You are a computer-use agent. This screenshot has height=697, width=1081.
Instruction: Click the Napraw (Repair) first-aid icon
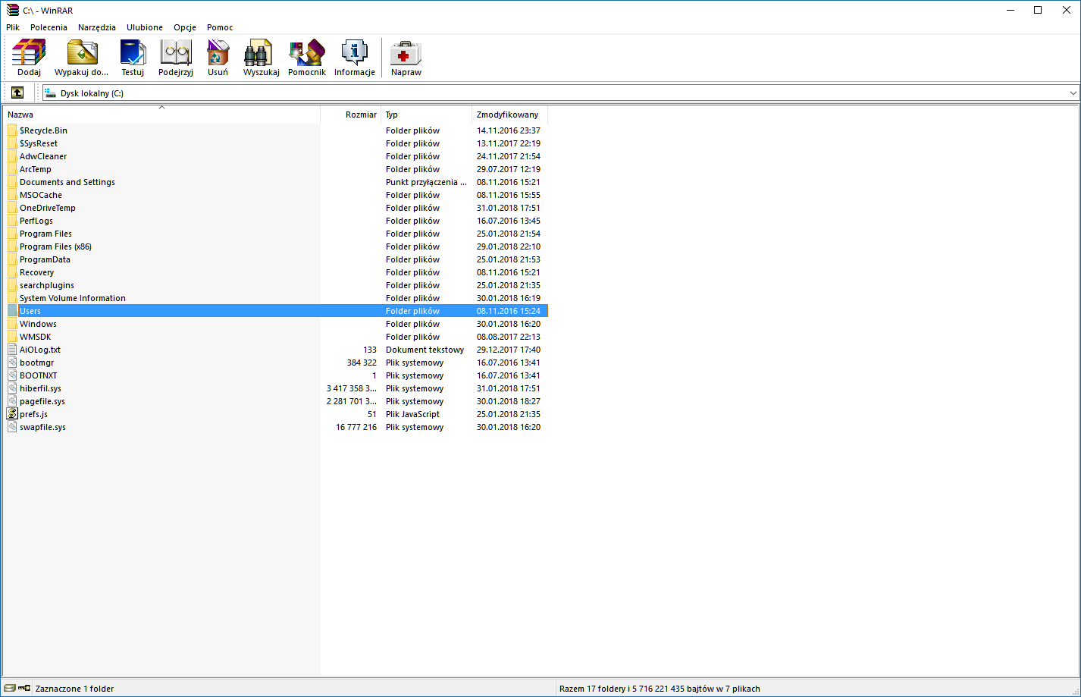(406, 58)
